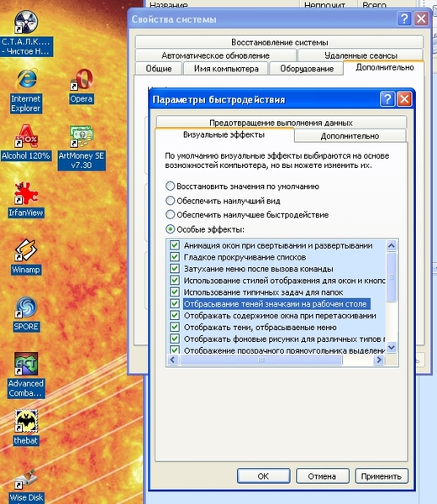Click the ArtMoney SE desktop icon
The height and width of the screenshot is (504, 437).
click(x=82, y=136)
